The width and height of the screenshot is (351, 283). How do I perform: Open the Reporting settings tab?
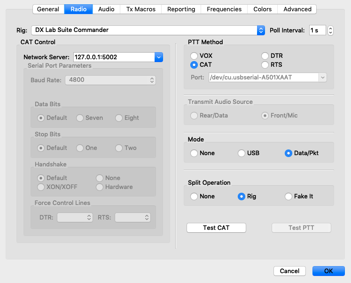(x=181, y=9)
